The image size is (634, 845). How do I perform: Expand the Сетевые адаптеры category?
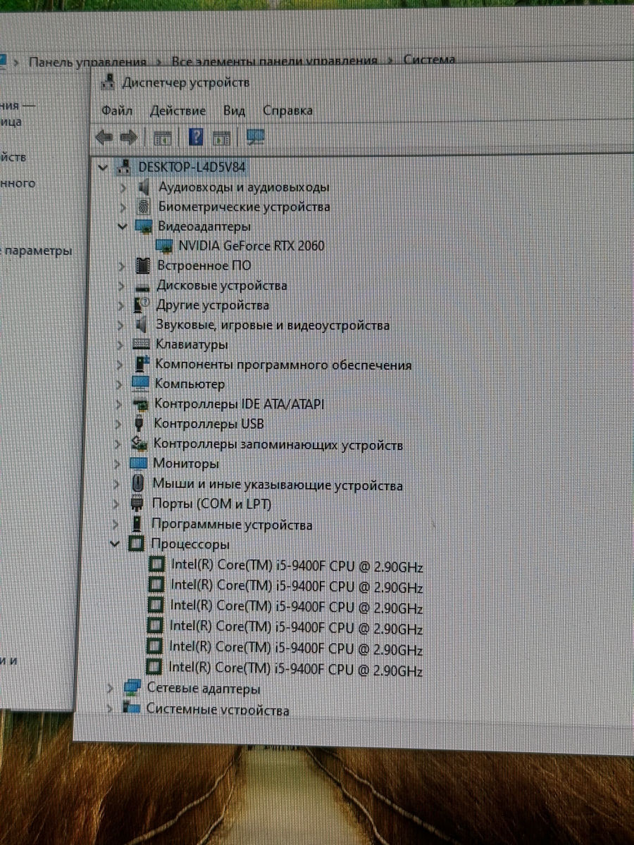(110, 688)
